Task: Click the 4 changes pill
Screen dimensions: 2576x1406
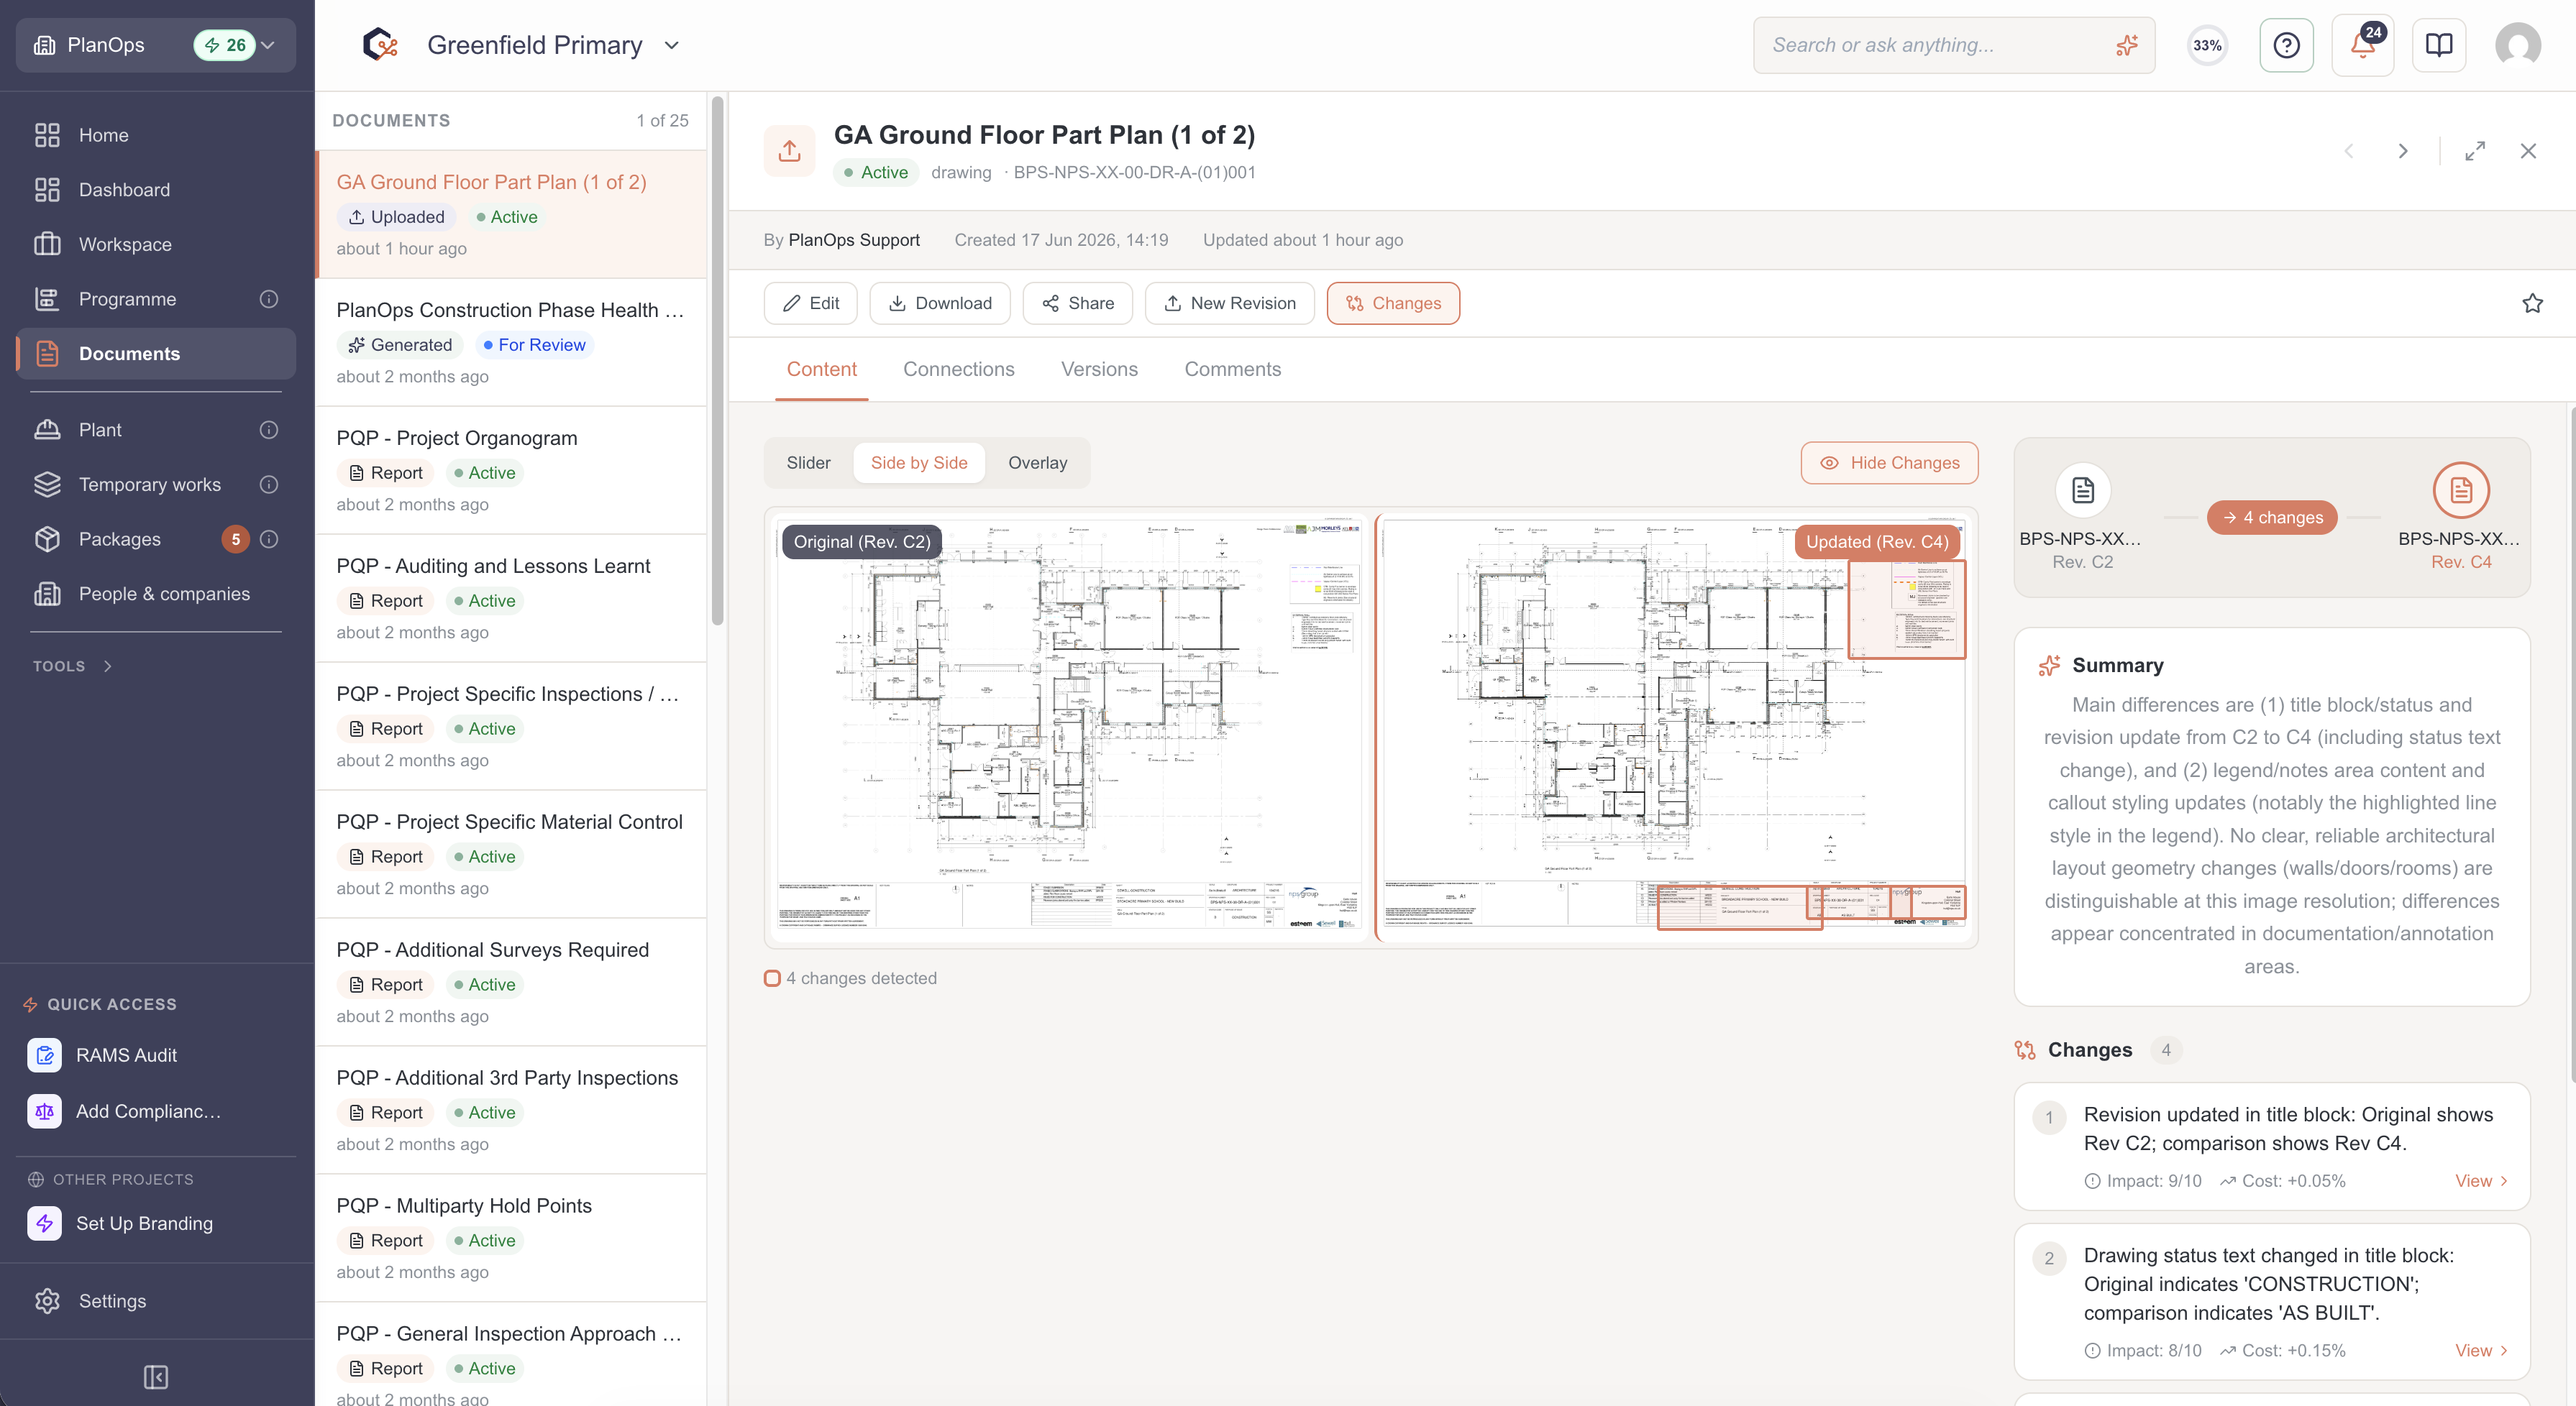Action: click(2271, 518)
